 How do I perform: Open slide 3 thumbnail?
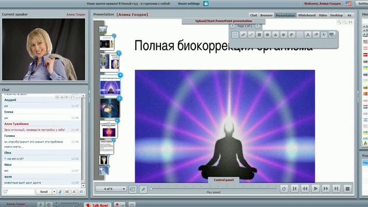point(109,62)
